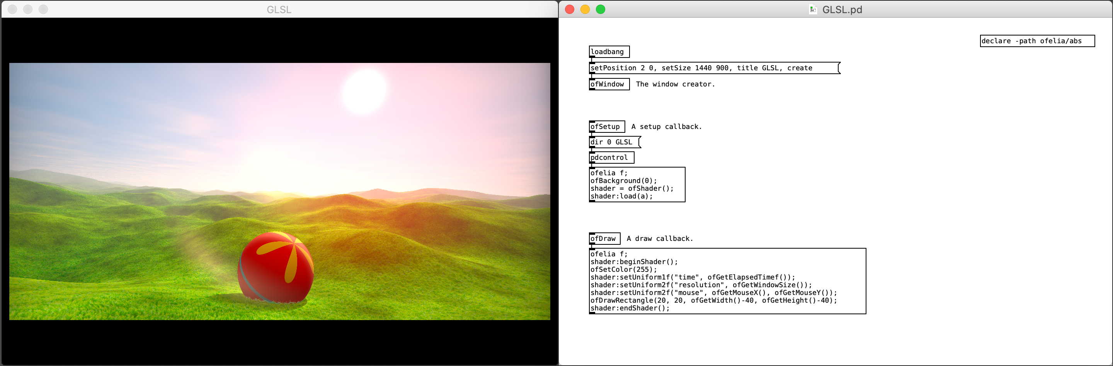This screenshot has height=366, width=1113.
Task: Click the 'shader:beginShader();' line
Action: pos(634,262)
